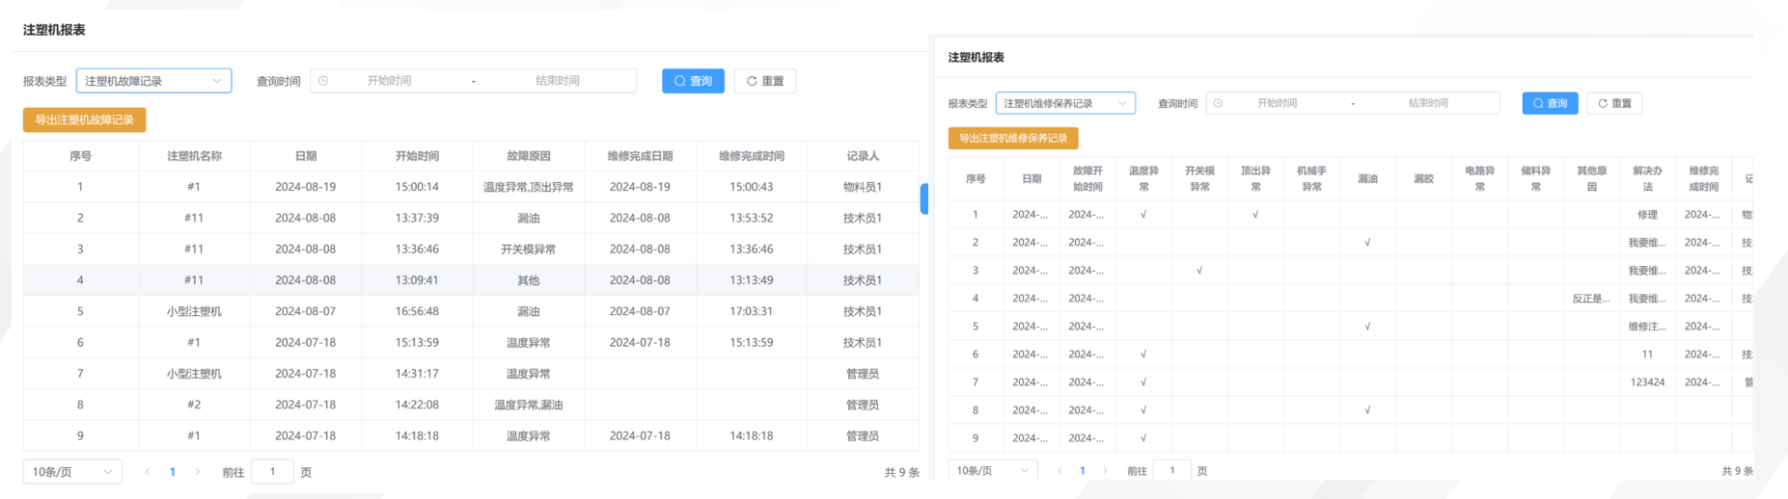
Task: Select page 1 in maintenance records pagination
Action: 1083,471
